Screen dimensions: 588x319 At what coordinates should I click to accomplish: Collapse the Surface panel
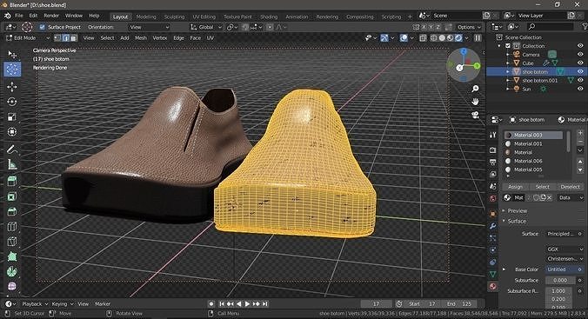(x=517, y=221)
